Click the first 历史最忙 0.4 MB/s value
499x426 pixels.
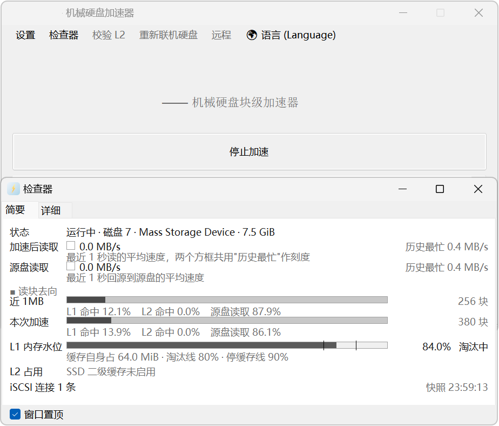click(x=447, y=247)
